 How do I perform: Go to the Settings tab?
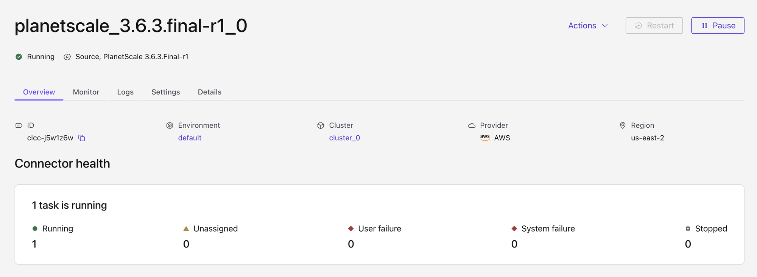coord(166,92)
